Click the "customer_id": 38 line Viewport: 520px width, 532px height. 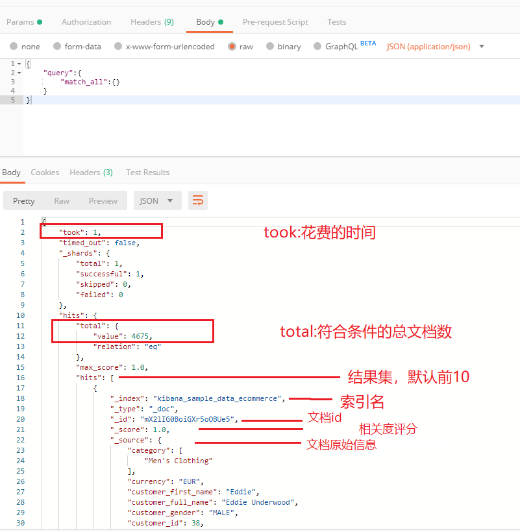click(x=166, y=523)
